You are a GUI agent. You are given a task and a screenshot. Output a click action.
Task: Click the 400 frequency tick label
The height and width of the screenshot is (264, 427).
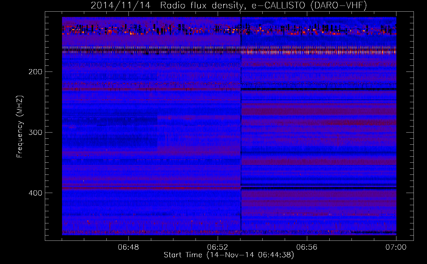pos(35,193)
